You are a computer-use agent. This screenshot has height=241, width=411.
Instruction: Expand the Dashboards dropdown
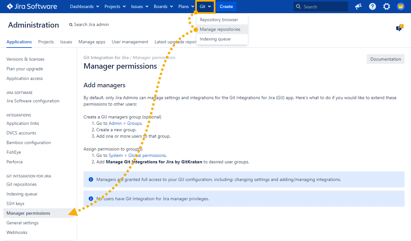point(84,6)
